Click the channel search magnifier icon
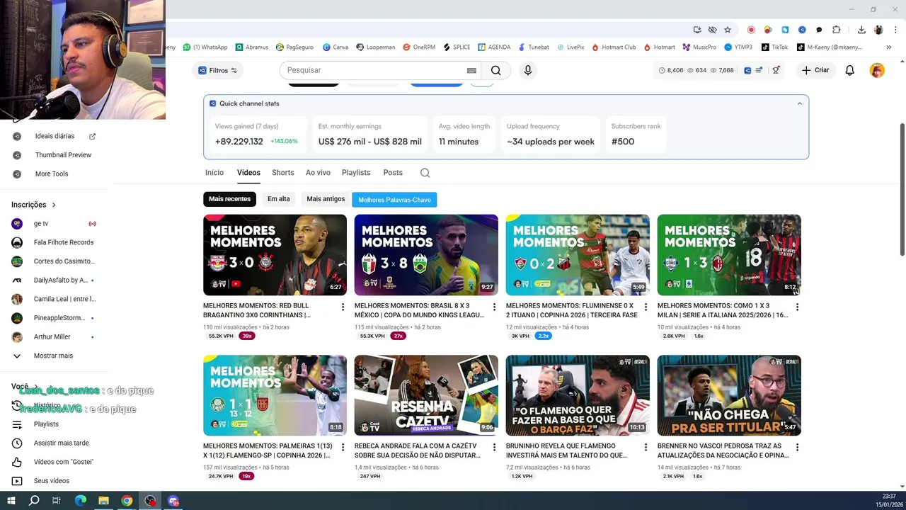This screenshot has width=906, height=510. [x=425, y=173]
